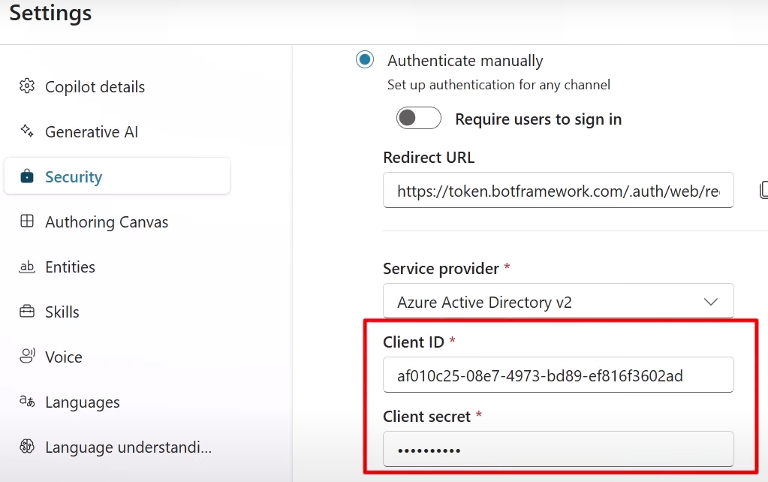Open Language understanding settings

(x=117, y=447)
